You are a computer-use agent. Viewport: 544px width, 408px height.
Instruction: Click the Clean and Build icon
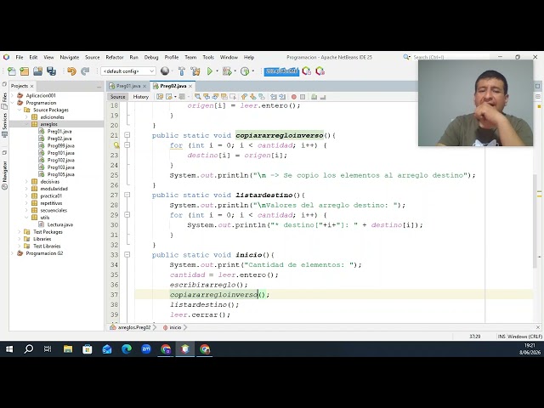tap(195, 71)
